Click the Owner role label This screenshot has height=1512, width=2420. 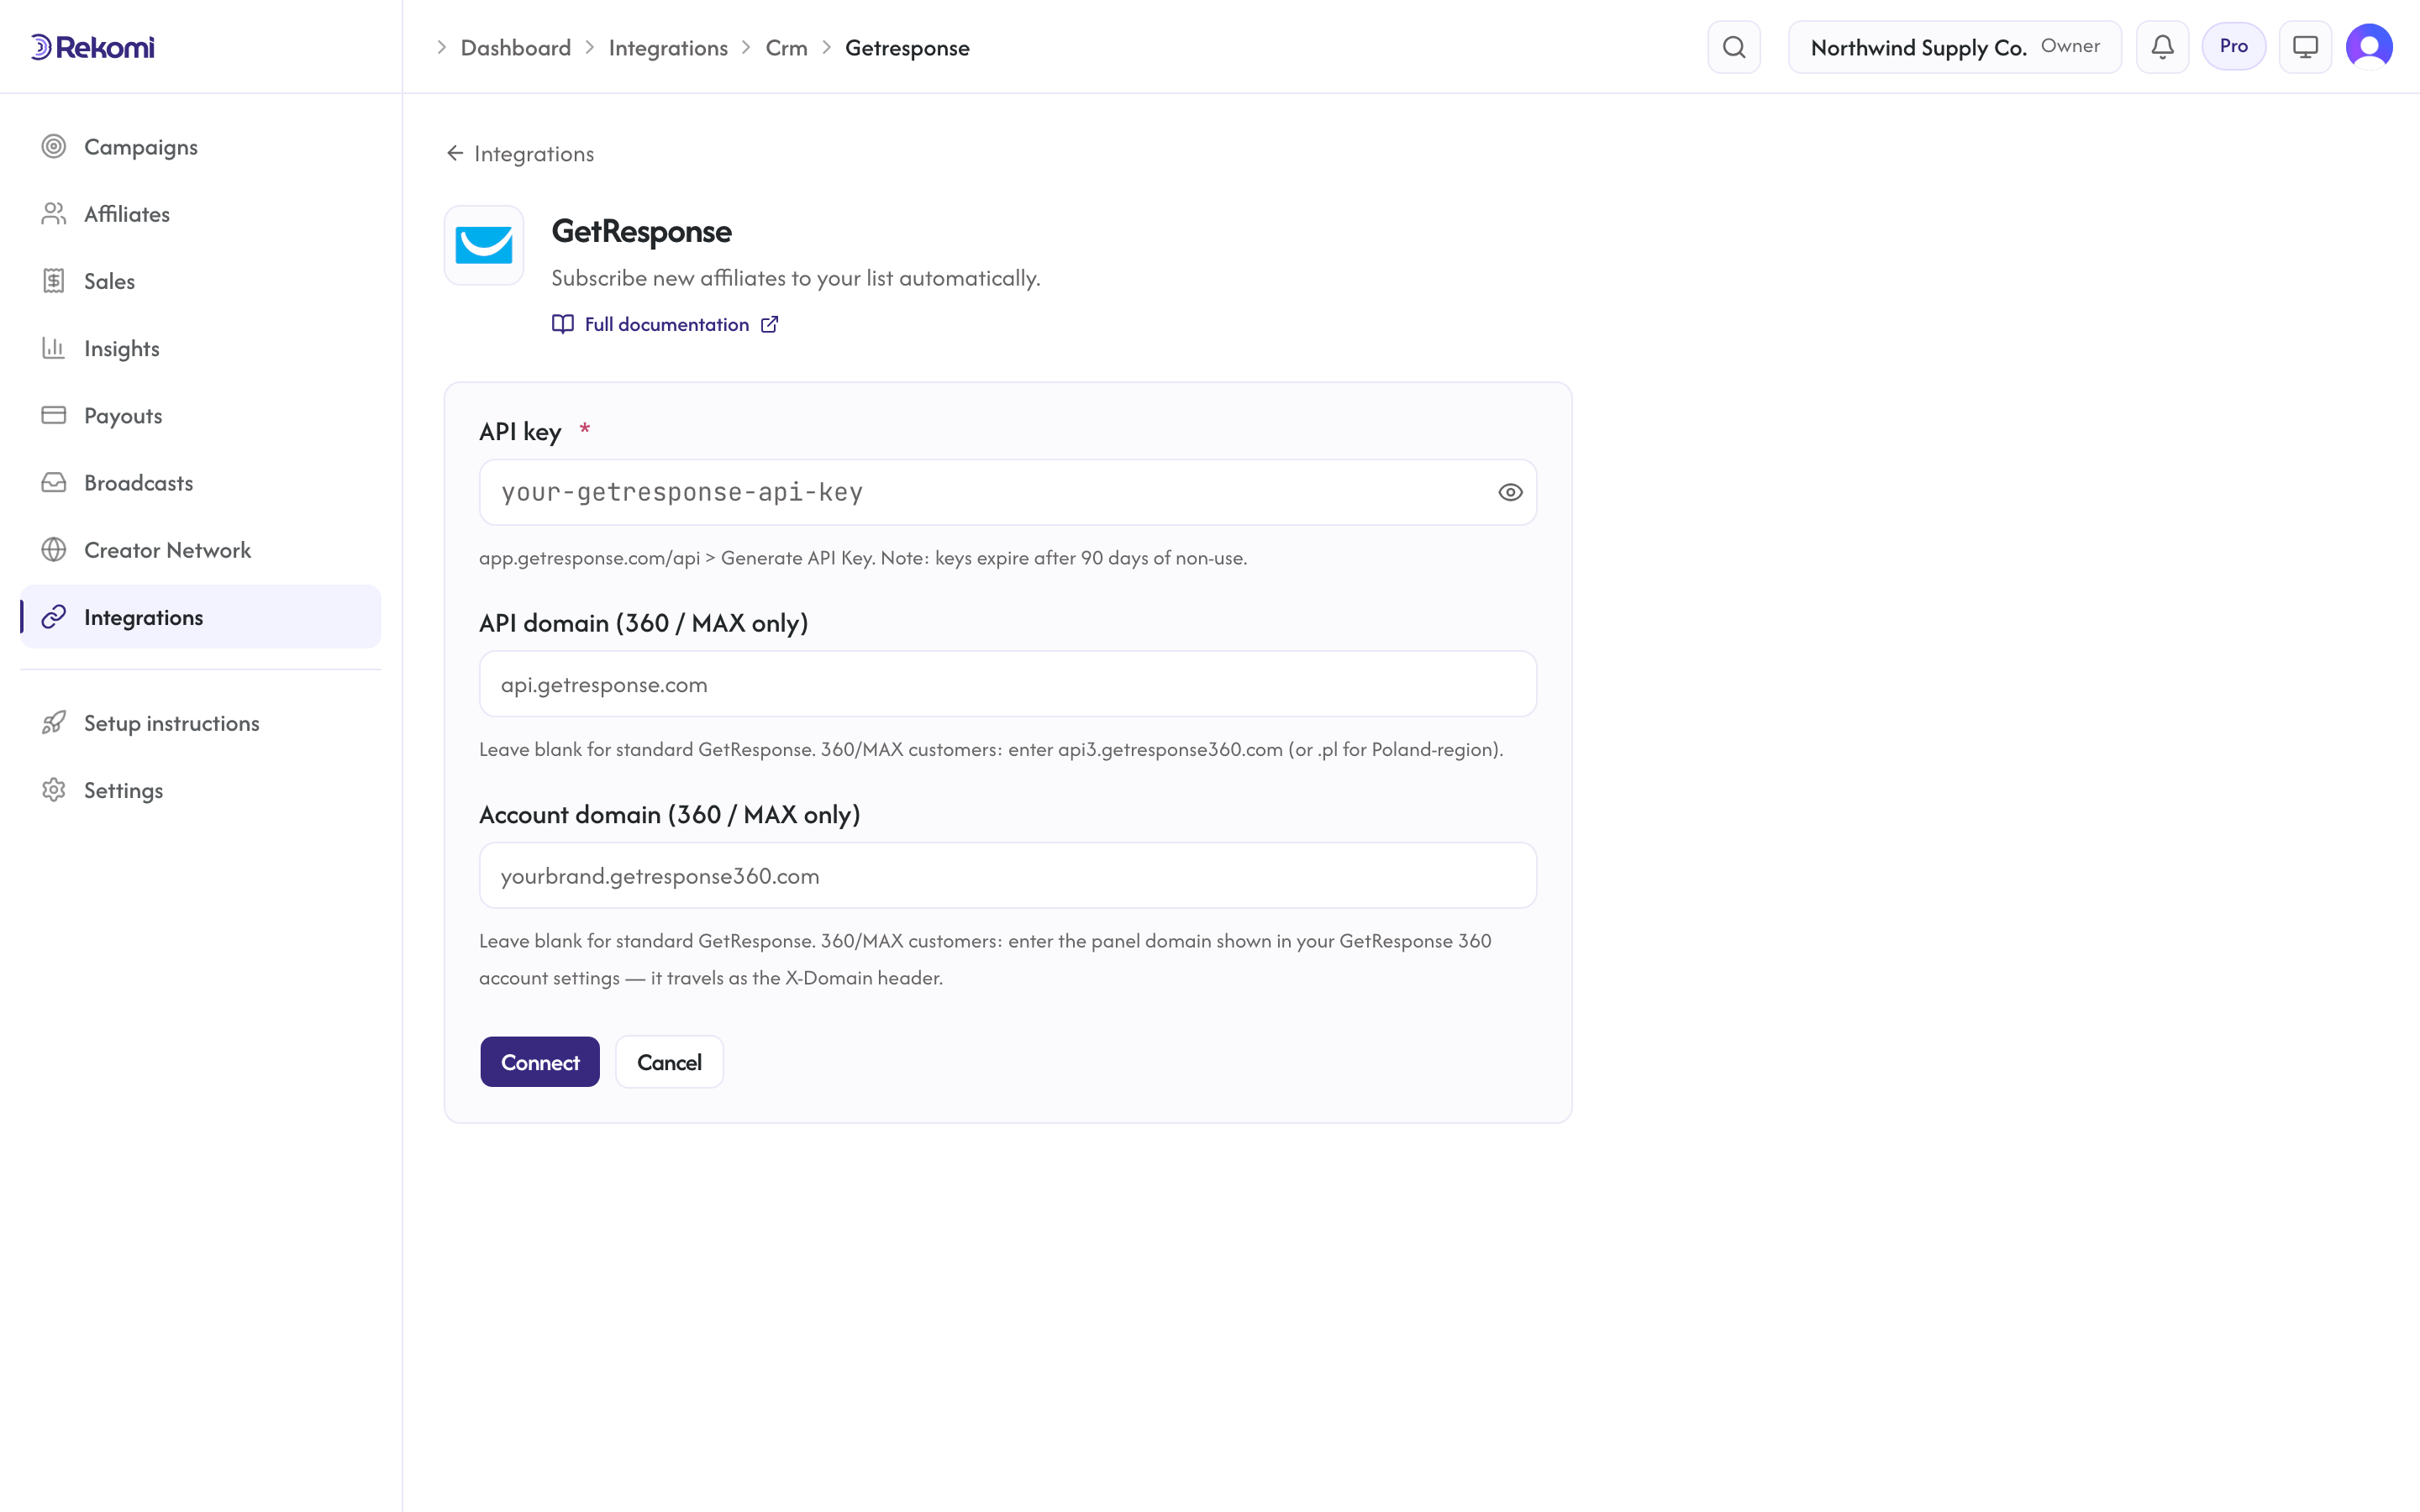pyautogui.click(x=2070, y=46)
